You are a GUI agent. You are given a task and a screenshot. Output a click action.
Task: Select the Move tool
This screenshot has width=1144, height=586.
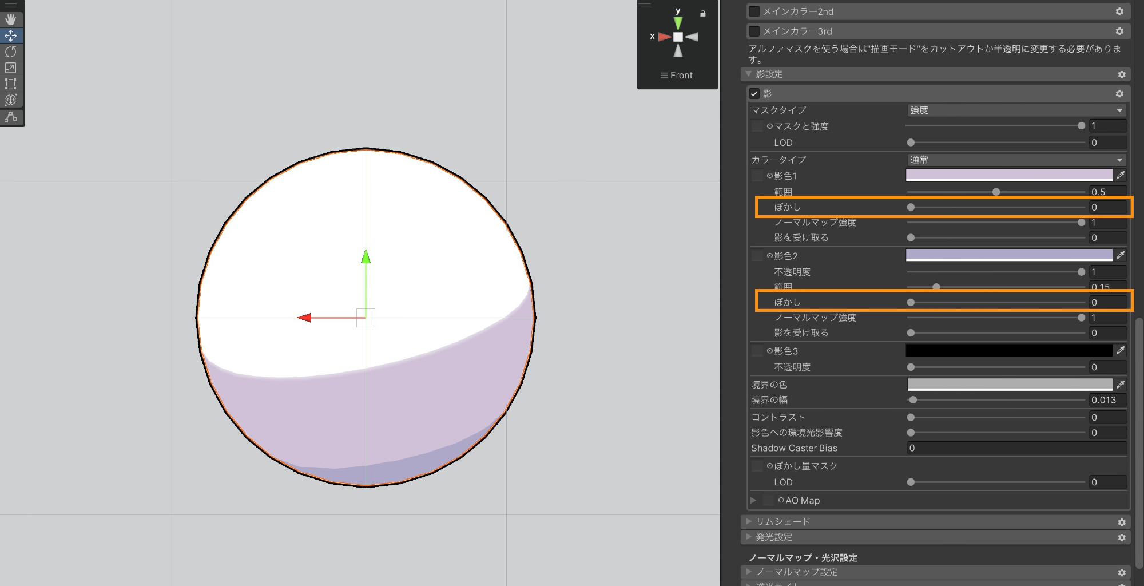11,35
